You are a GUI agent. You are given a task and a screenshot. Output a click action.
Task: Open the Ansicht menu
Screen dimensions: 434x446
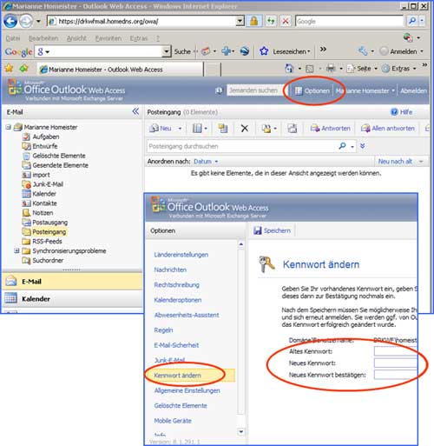pyautogui.click(x=76, y=38)
